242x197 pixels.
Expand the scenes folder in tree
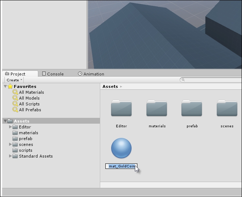tap(10, 144)
